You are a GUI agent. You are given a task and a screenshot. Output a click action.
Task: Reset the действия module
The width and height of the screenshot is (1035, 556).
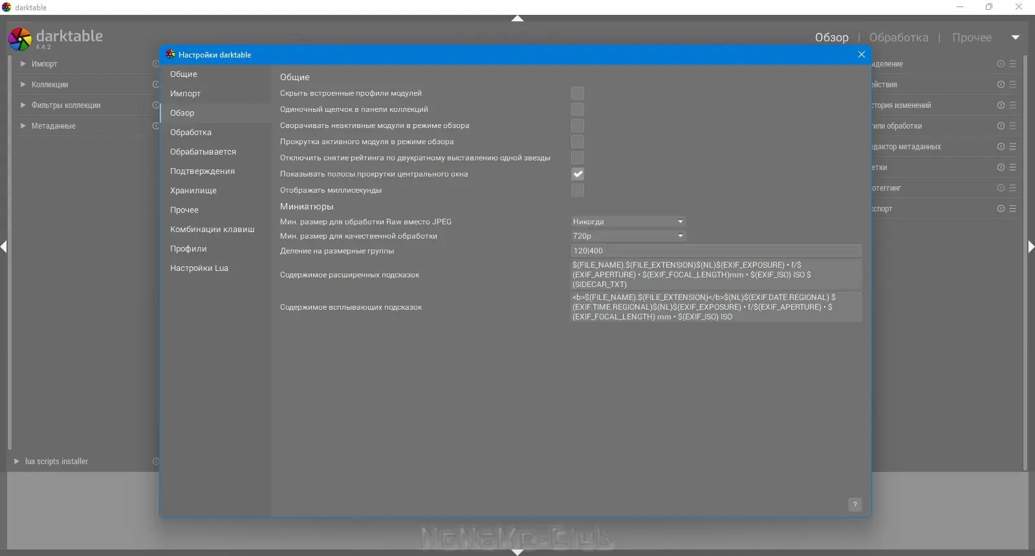1001,85
